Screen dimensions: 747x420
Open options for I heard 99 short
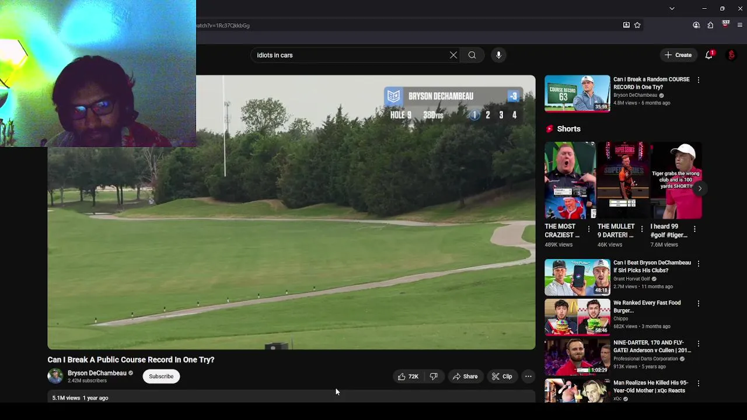[x=694, y=229]
